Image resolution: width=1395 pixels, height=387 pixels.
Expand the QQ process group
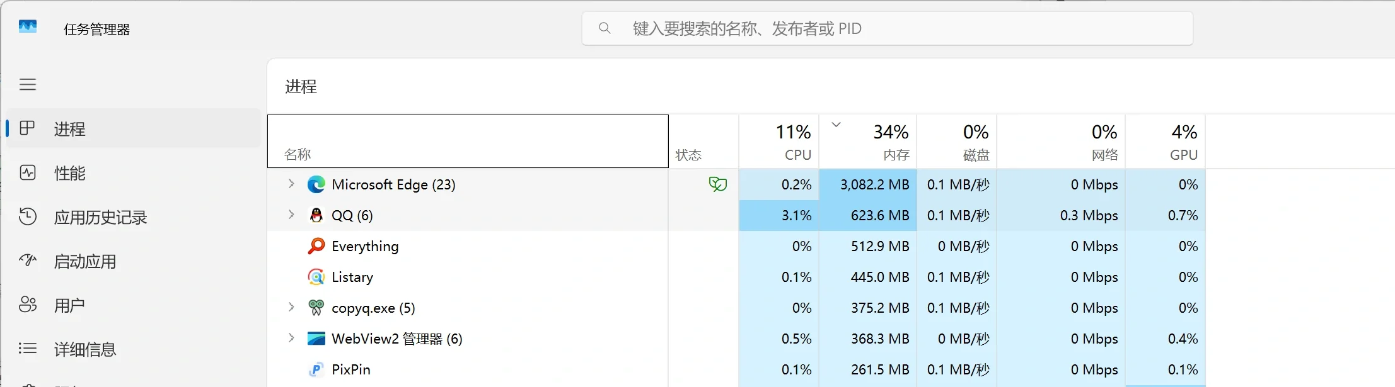click(291, 215)
